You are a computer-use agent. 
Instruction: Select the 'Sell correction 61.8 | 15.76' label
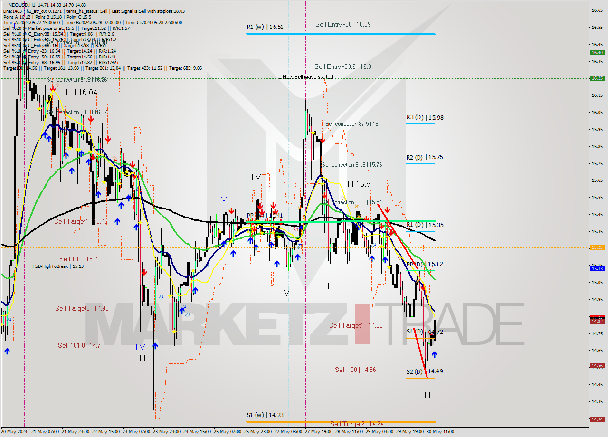click(352, 165)
